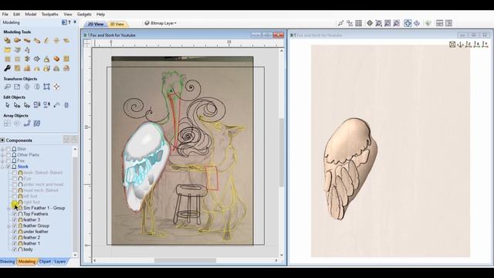This screenshot has height=278, width=494.
Task: Select the under neck and head component
Action: pyautogui.click(x=43, y=185)
